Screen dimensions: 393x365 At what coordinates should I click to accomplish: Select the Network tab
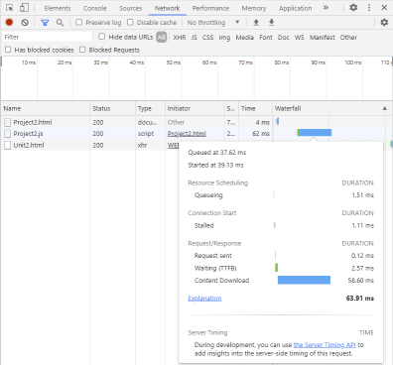tap(168, 8)
